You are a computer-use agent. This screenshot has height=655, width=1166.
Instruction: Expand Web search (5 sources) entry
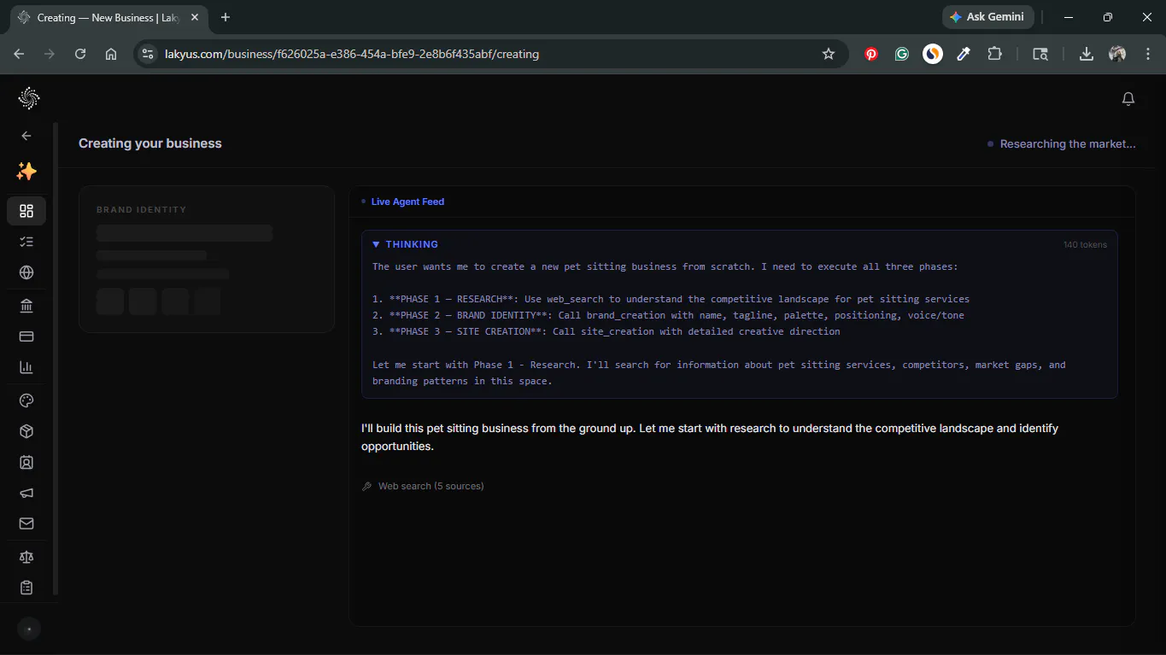point(423,486)
